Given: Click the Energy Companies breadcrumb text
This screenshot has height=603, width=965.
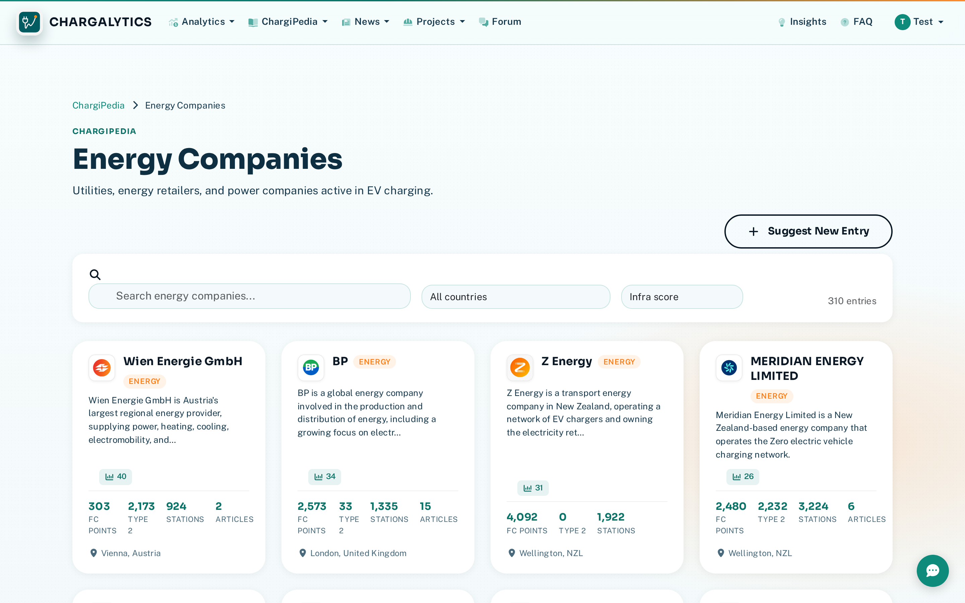Looking at the screenshot, I should [x=185, y=105].
